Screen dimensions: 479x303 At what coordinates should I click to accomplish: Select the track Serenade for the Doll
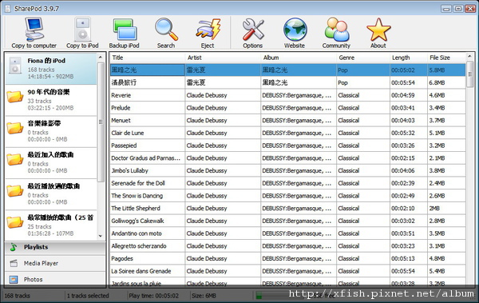pyautogui.click(x=147, y=183)
